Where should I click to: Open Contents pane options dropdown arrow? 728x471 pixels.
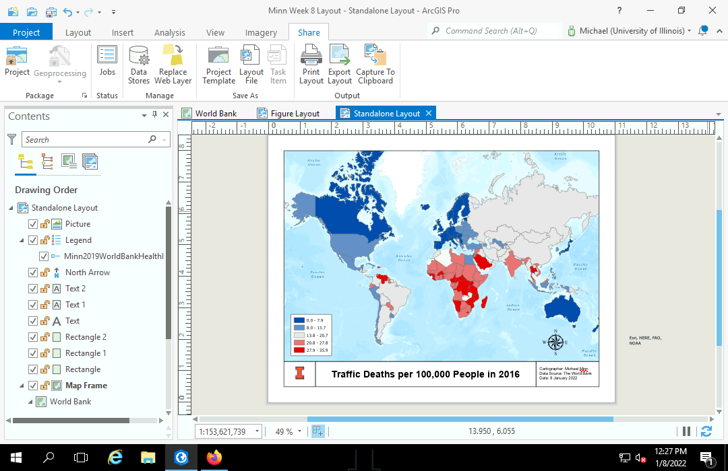click(x=144, y=115)
